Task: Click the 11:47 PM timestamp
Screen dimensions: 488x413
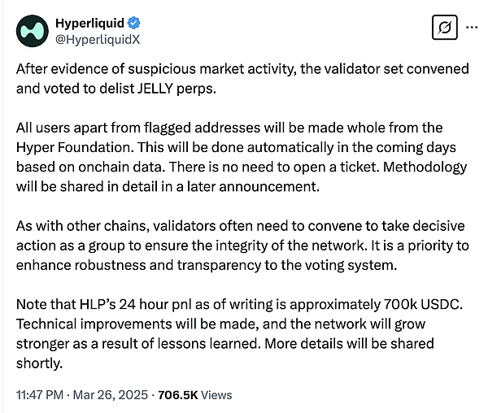Action: pyautogui.click(x=41, y=393)
